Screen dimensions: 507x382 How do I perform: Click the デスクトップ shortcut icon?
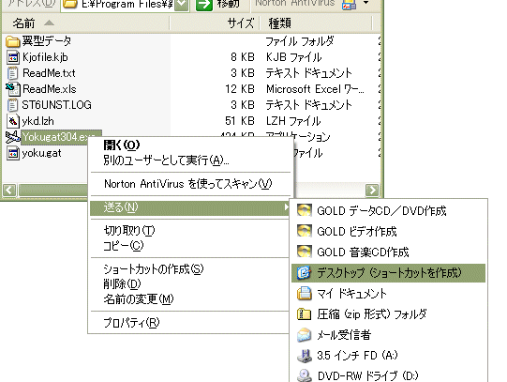305,273
